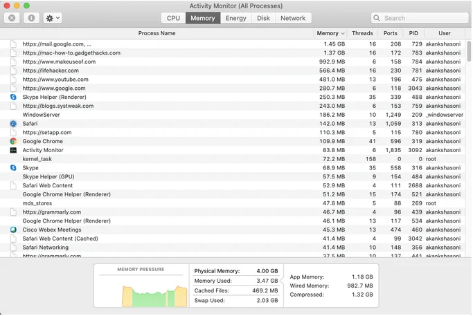Sort processes by the Threads column
The image size is (473, 316).
362,33
